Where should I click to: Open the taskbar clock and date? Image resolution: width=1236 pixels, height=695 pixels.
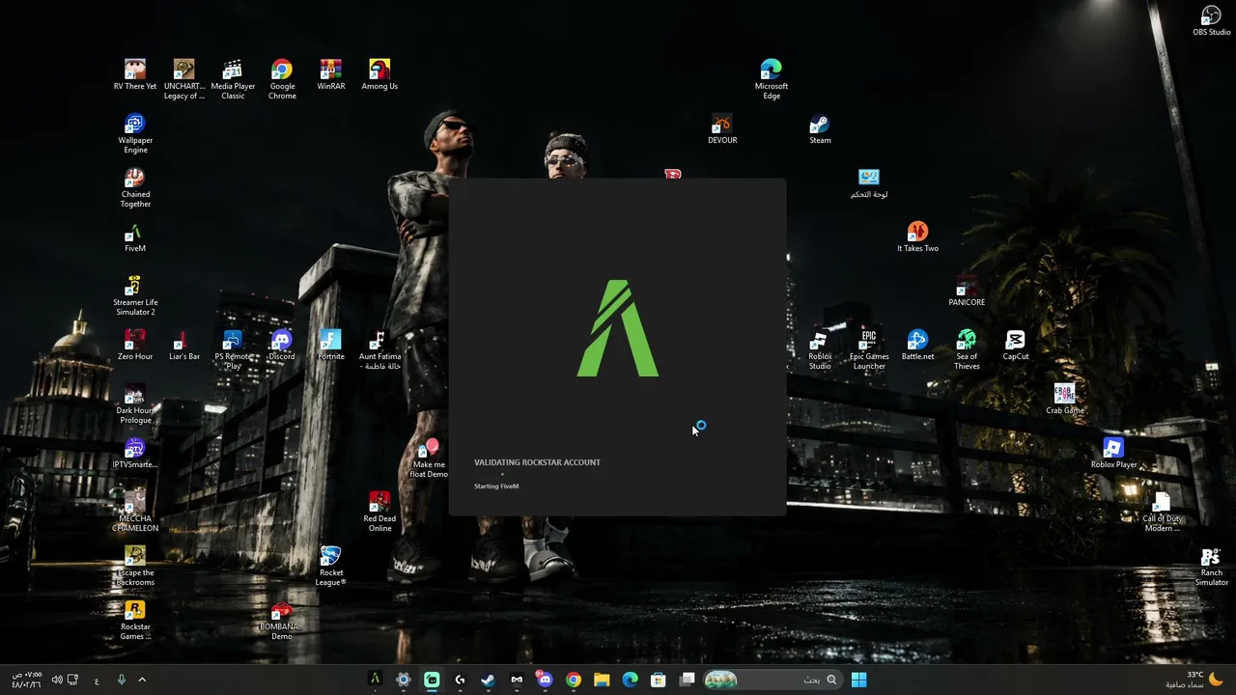pyautogui.click(x=26, y=680)
